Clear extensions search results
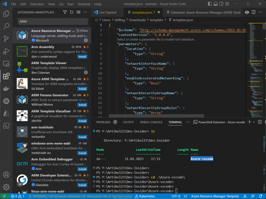This screenshot has height=199, width=266. (78, 12)
